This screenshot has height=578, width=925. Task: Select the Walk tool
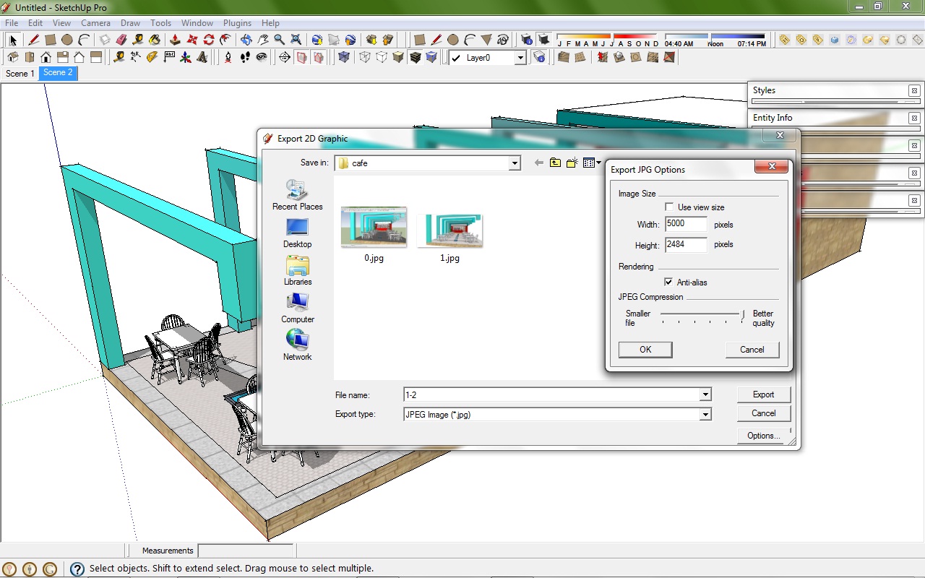(x=246, y=56)
